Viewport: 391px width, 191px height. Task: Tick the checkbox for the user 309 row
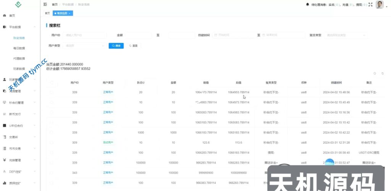point(52,142)
